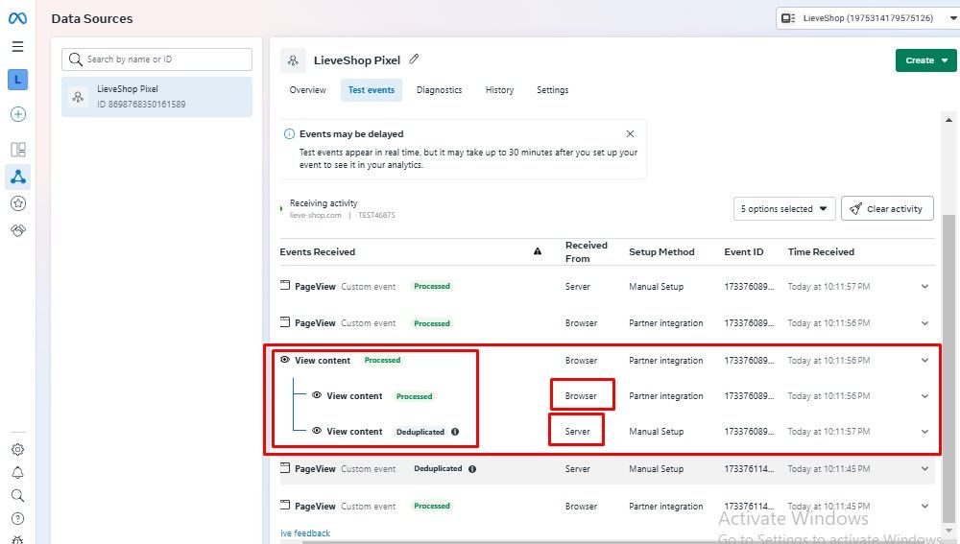Click the Meta logo icon
Viewport: 960px width, 544px height.
coord(17,18)
